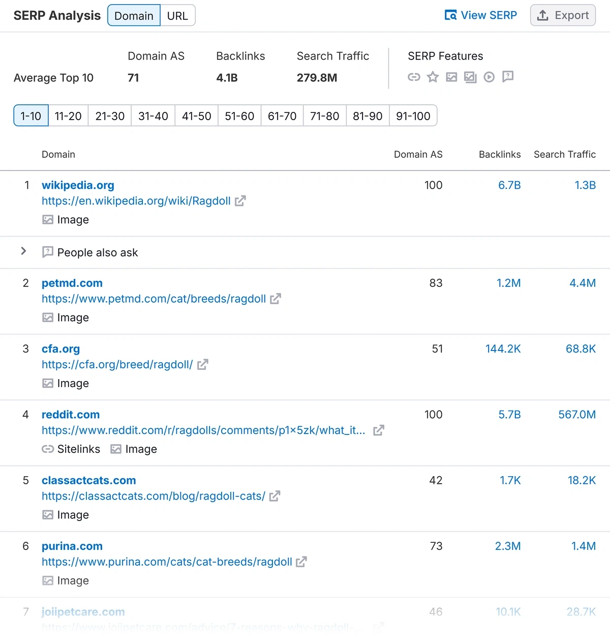The image size is (610, 640).
Task: Click purina.com search traffic value 1.4M
Action: (x=584, y=546)
